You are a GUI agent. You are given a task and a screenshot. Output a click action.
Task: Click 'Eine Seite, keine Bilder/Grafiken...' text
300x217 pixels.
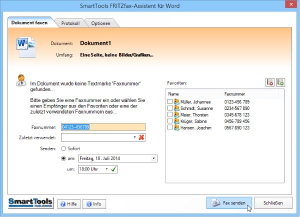116,55
